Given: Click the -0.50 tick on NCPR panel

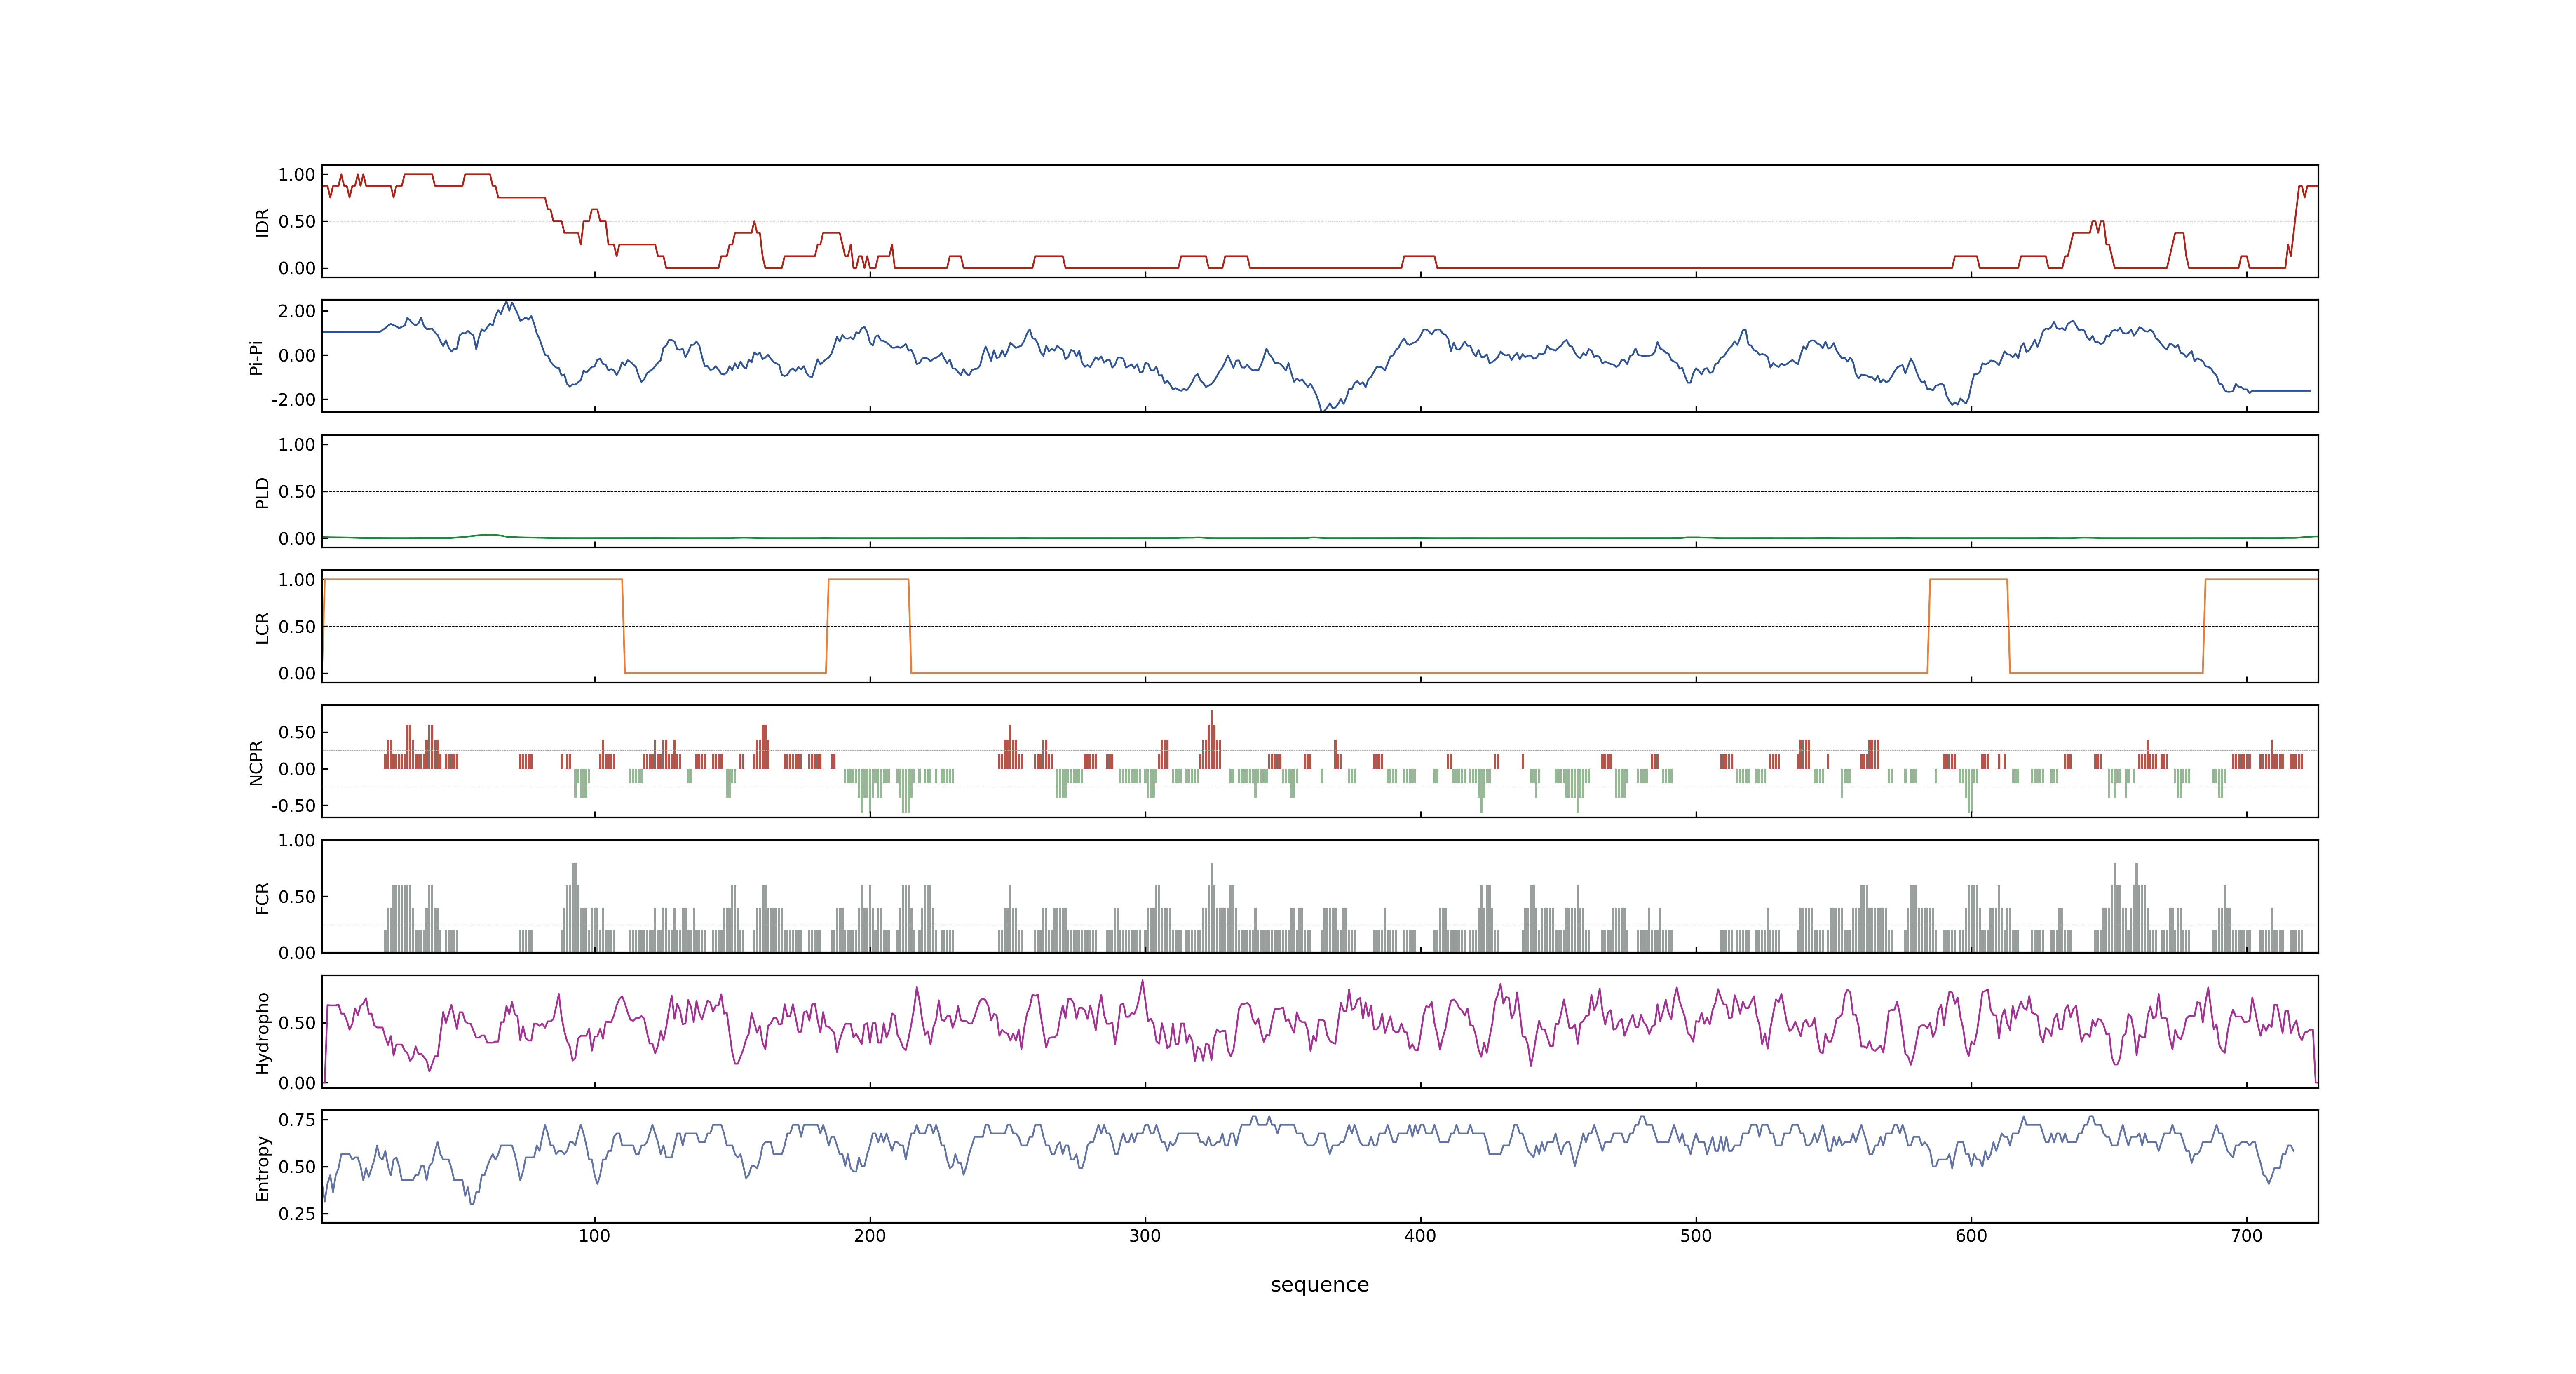Looking at the screenshot, I should point(293,806).
